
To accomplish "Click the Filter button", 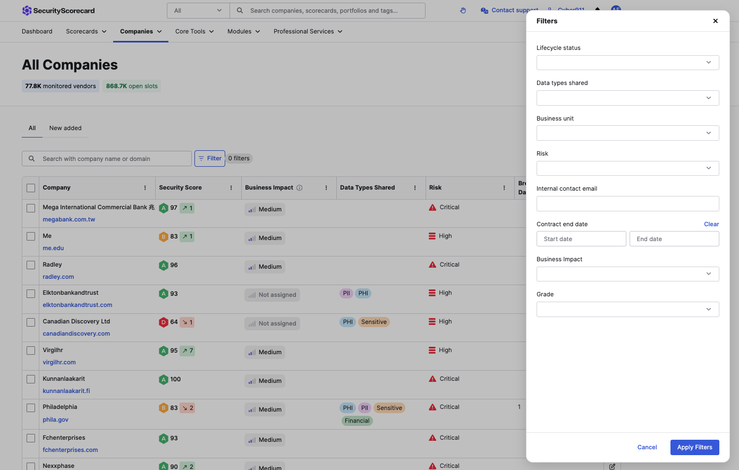I will [210, 158].
